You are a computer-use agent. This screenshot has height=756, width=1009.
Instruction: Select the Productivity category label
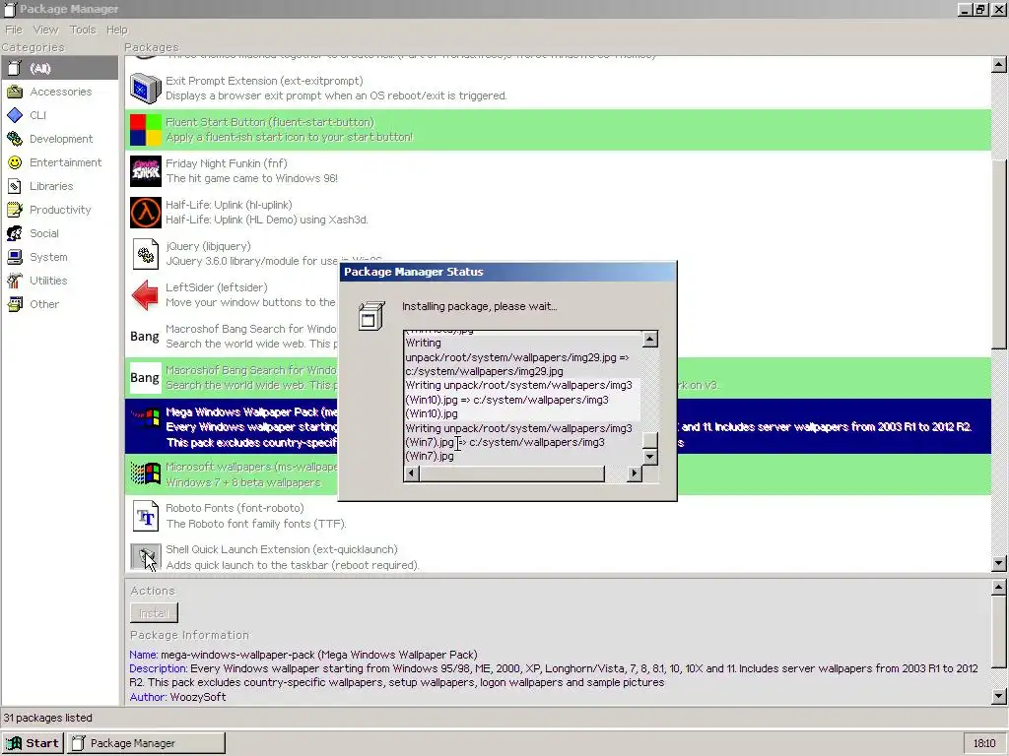point(60,210)
